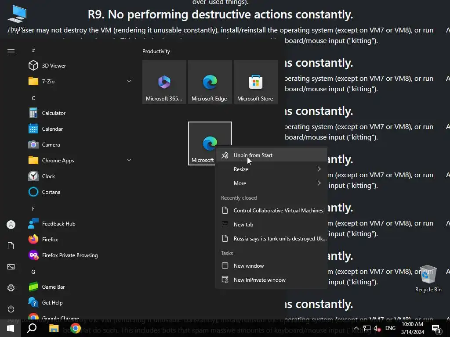Expand the 7-Zip folder chevron

pyautogui.click(x=129, y=81)
